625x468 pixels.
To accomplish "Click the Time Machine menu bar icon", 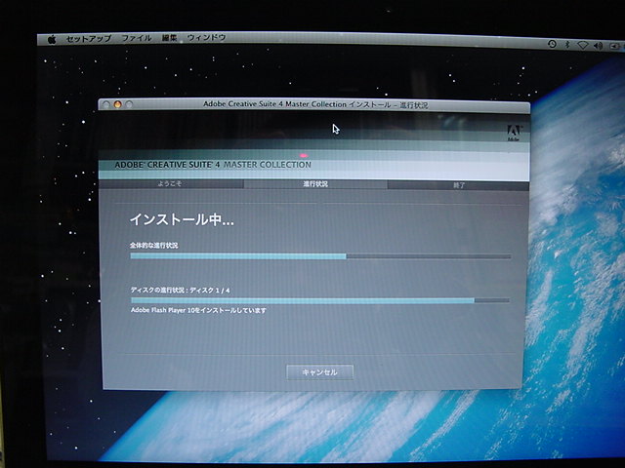I will click(x=552, y=44).
